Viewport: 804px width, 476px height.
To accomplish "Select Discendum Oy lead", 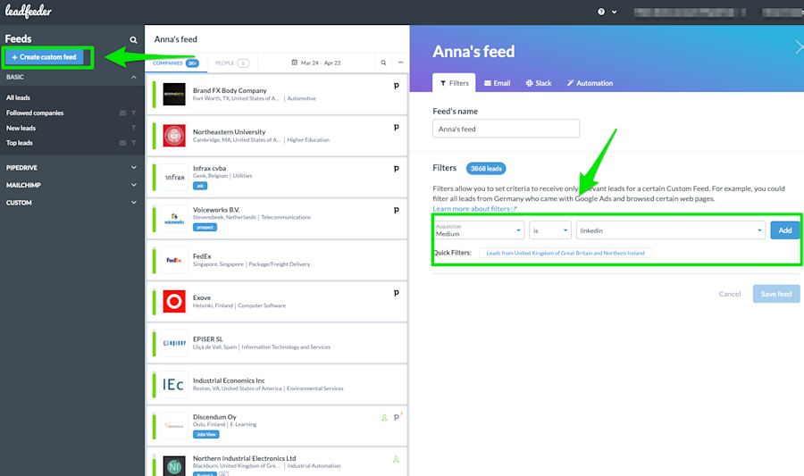I will pos(277,426).
